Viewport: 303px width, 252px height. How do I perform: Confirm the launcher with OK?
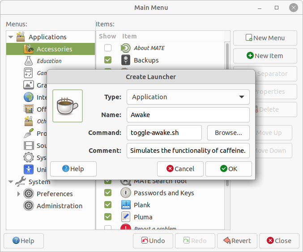229,169
